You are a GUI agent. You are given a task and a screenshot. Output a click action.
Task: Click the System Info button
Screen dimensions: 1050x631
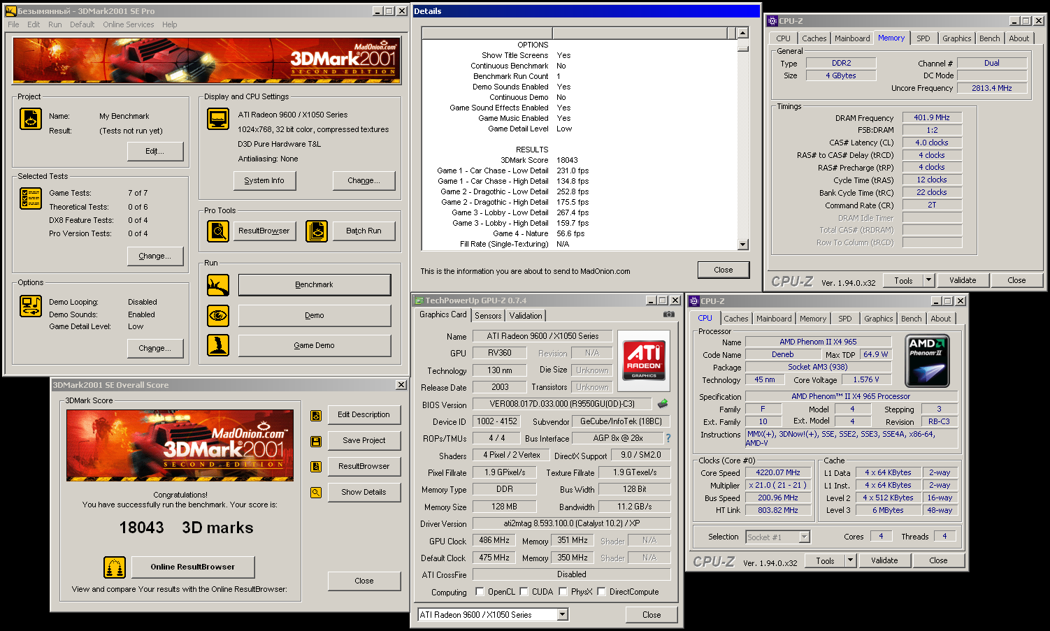click(264, 180)
